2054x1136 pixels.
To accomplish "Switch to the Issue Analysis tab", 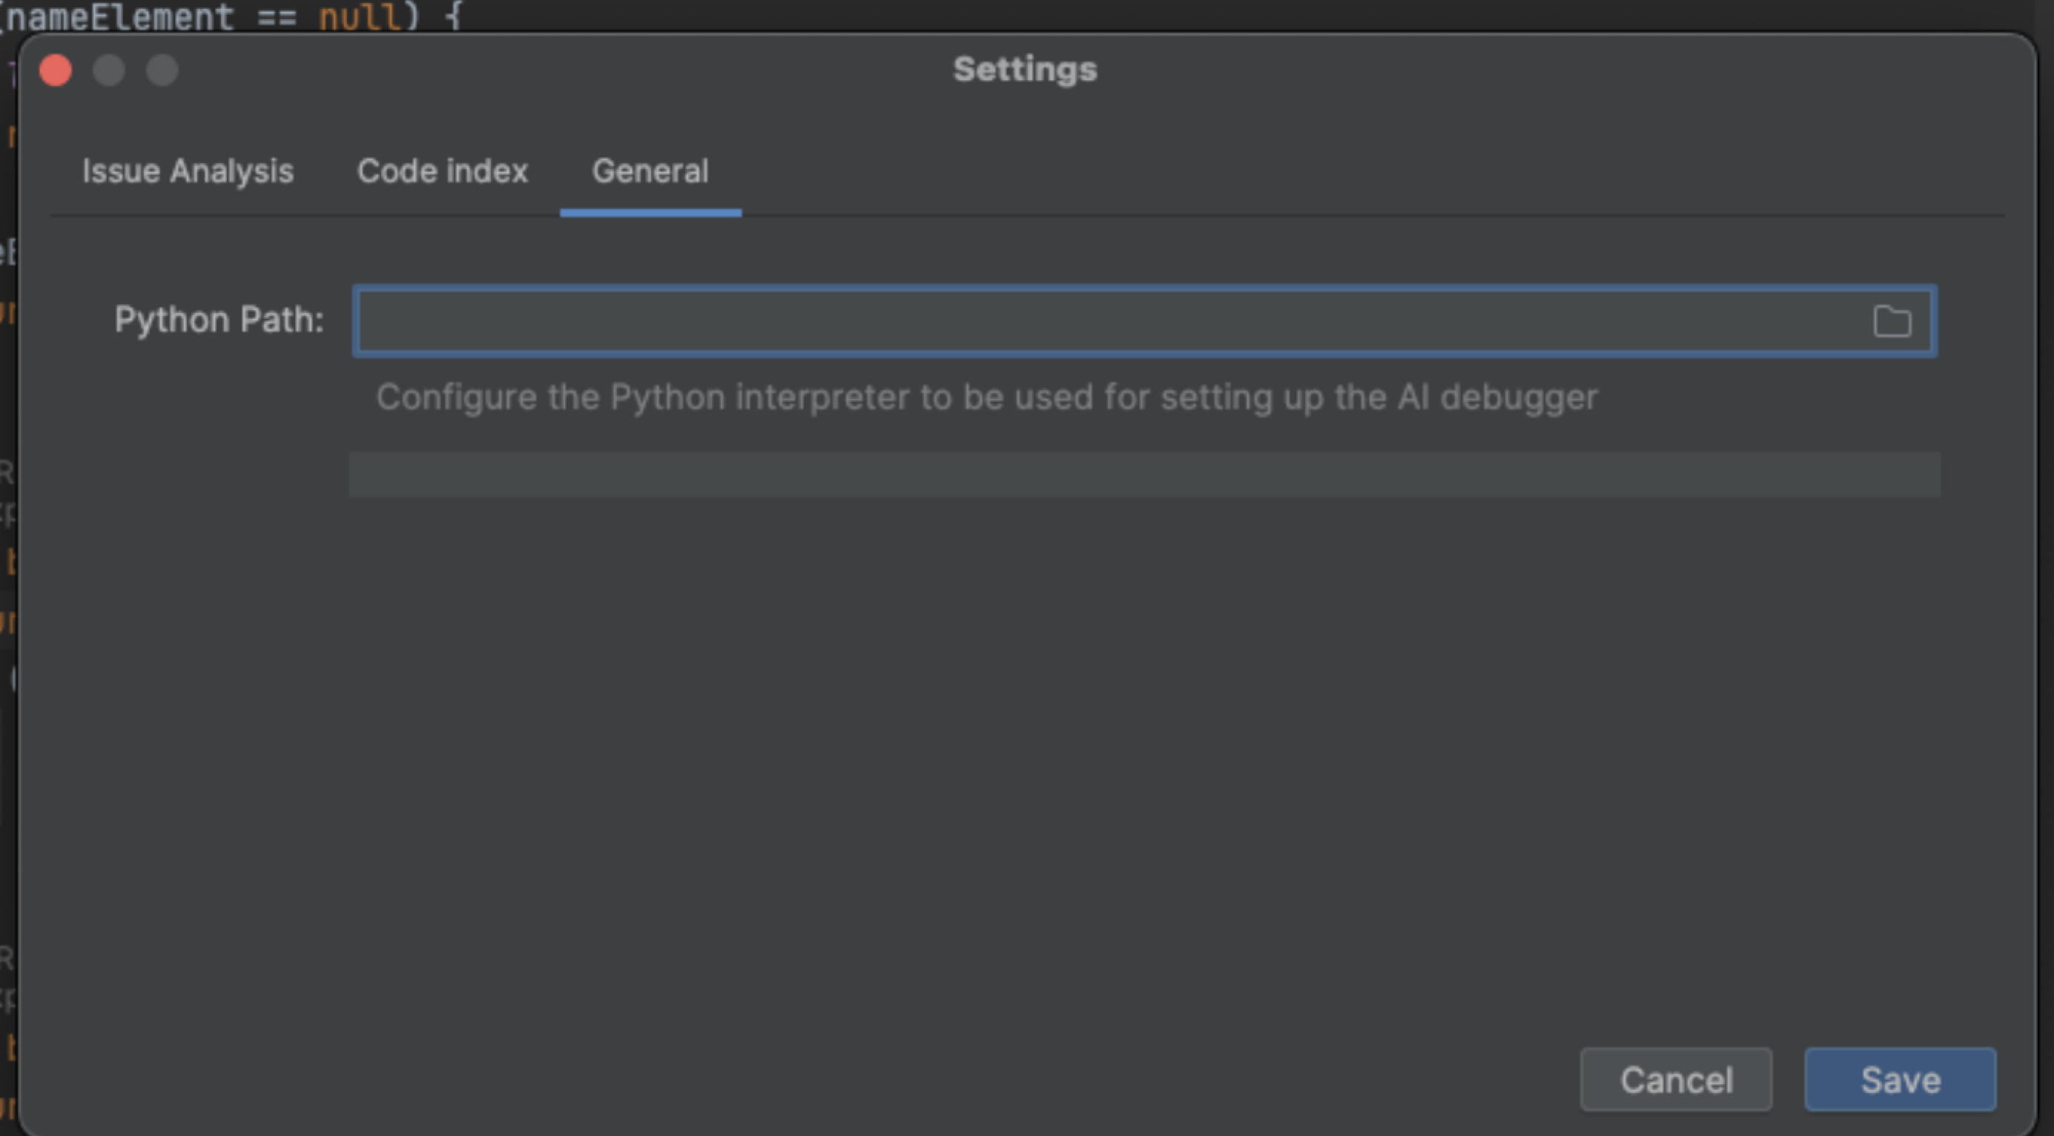I will [188, 171].
